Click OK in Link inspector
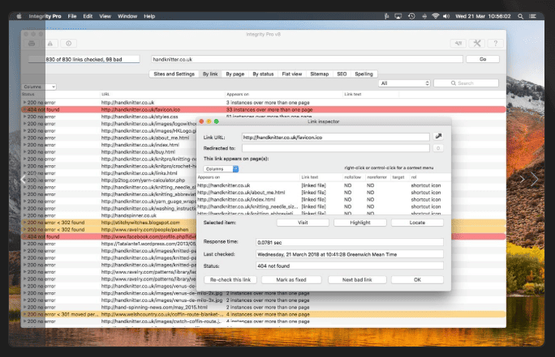The width and height of the screenshot is (555, 357). coord(417,279)
